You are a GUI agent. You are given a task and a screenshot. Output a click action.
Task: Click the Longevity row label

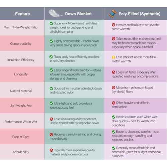(21, 74)
